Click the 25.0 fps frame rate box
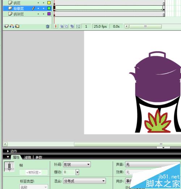The width and height of the screenshot is (181, 189). click(100, 26)
